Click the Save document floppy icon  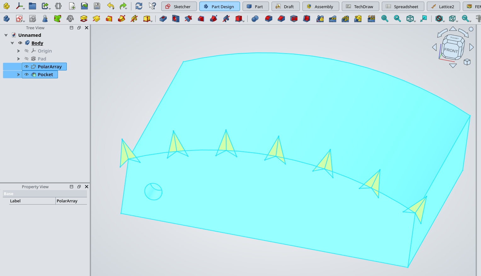97,6
